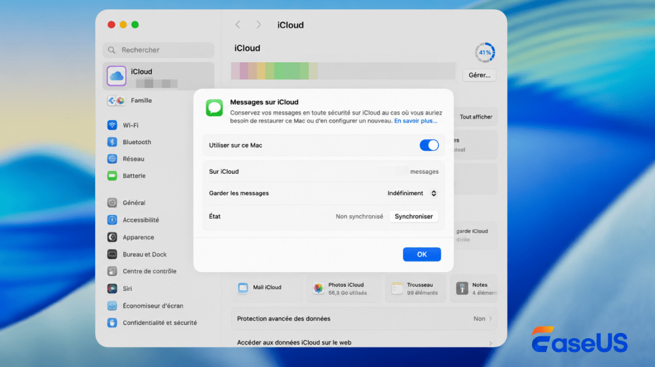Viewport: 655px width, 367px height.
Task: Select the Wi-Fi icon in sidebar
Action: pyautogui.click(x=112, y=125)
